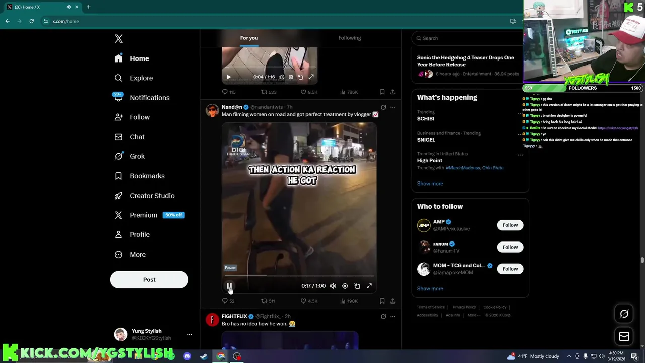Open the Bookmarks sidebar item
The height and width of the screenshot is (363, 645).
point(140,176)
